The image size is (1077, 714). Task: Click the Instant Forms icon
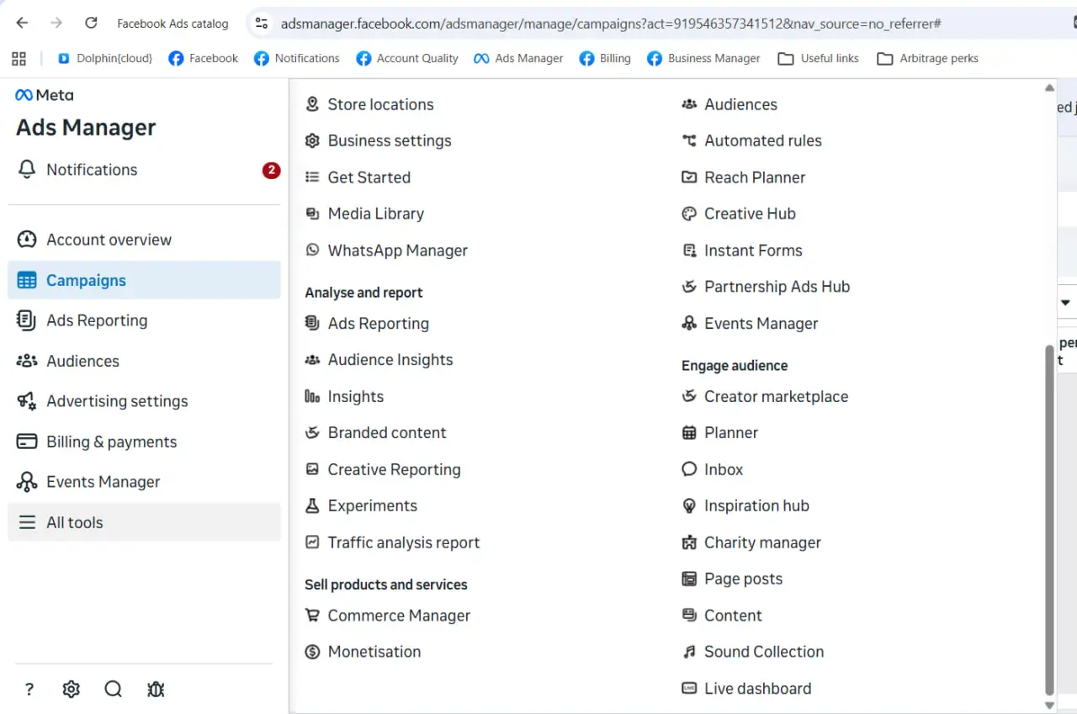click(689, 251)
